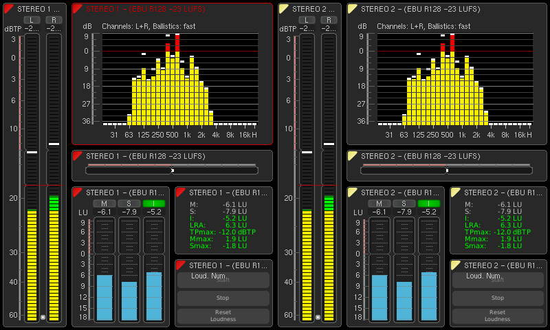Click 'TPmax: -12.0 dBTP' in STEREO 1 numeric panel
Viewport: 550px width, 330px height.
222,232
